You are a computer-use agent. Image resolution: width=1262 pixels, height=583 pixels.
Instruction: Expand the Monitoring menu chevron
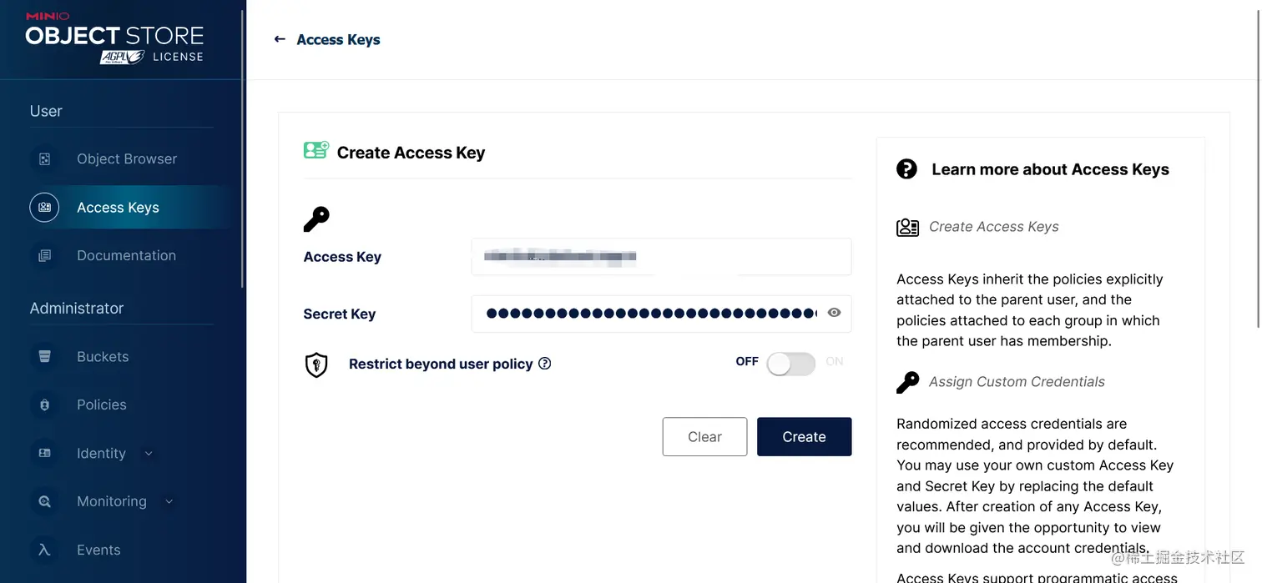point(169,501)
